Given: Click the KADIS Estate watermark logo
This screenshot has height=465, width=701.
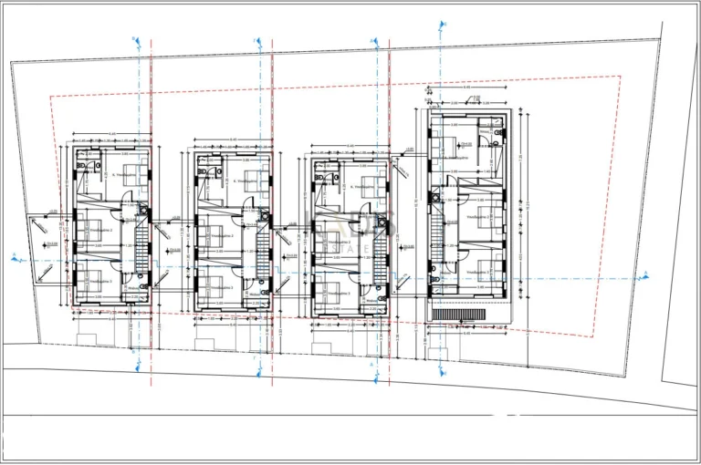Looking at the screenshot, I should [350, 232].
